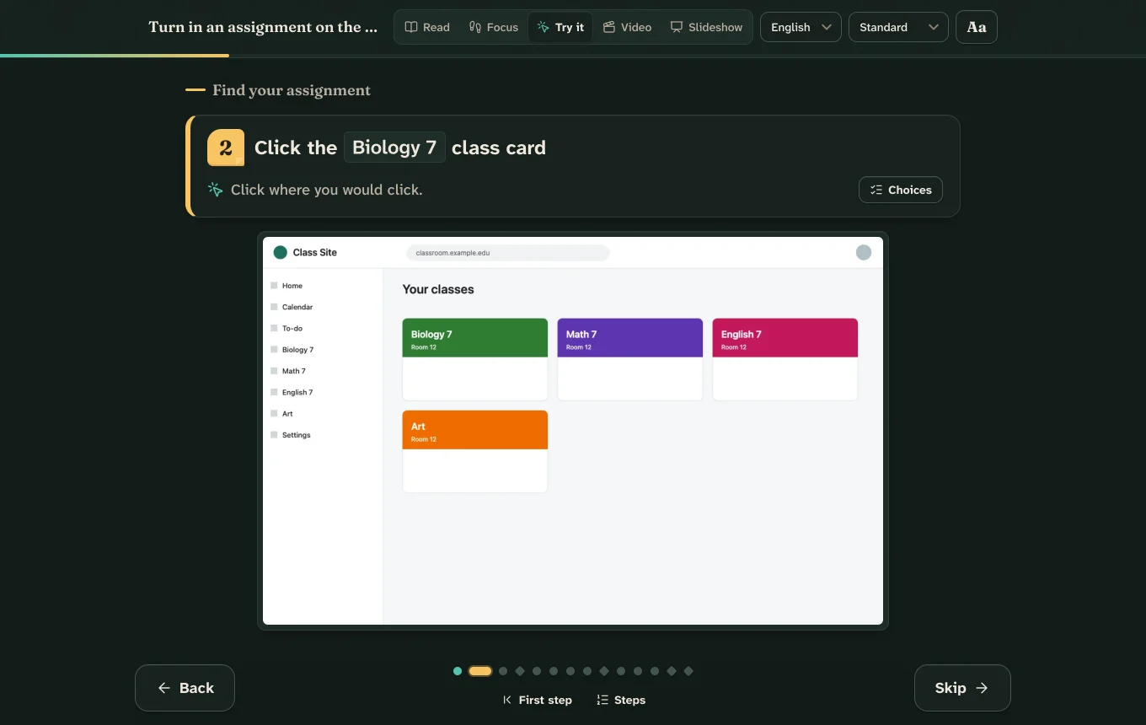
Task: Click the green Class Site logo
Action: point(281,252)
